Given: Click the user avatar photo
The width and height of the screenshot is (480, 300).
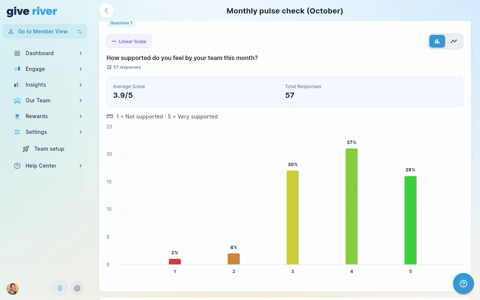Looking at the screenshot, I should point(13,288).
